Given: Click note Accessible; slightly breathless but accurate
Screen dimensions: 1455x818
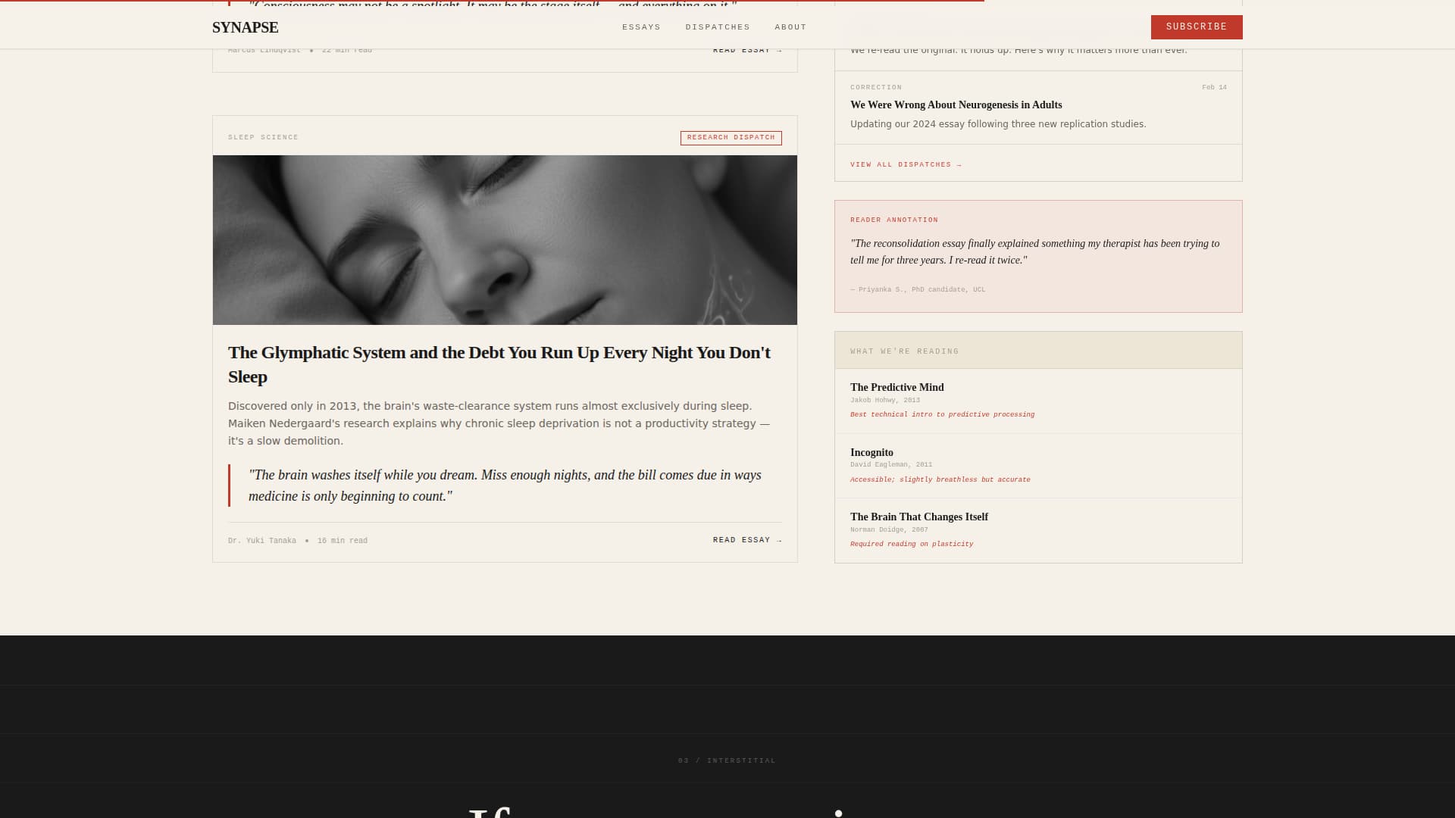Looking at the screenshot, I should [x=940, y=479].
